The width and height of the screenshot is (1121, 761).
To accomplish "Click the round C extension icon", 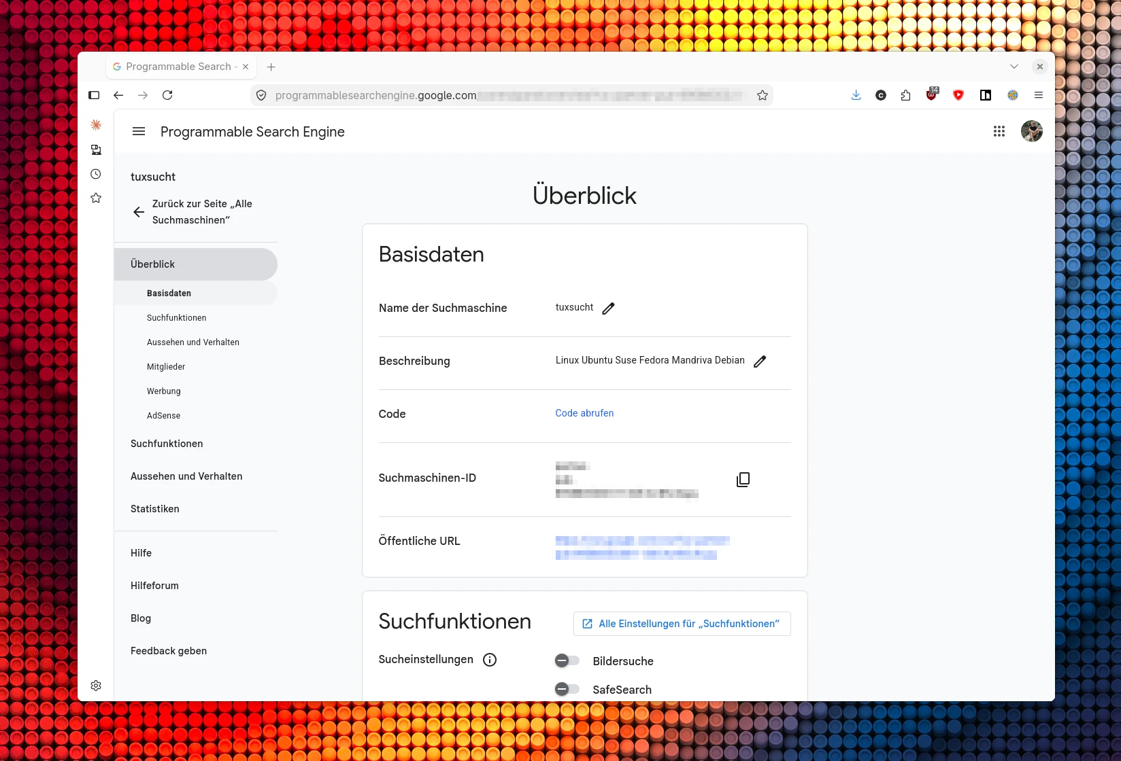I will coord(881,95).
